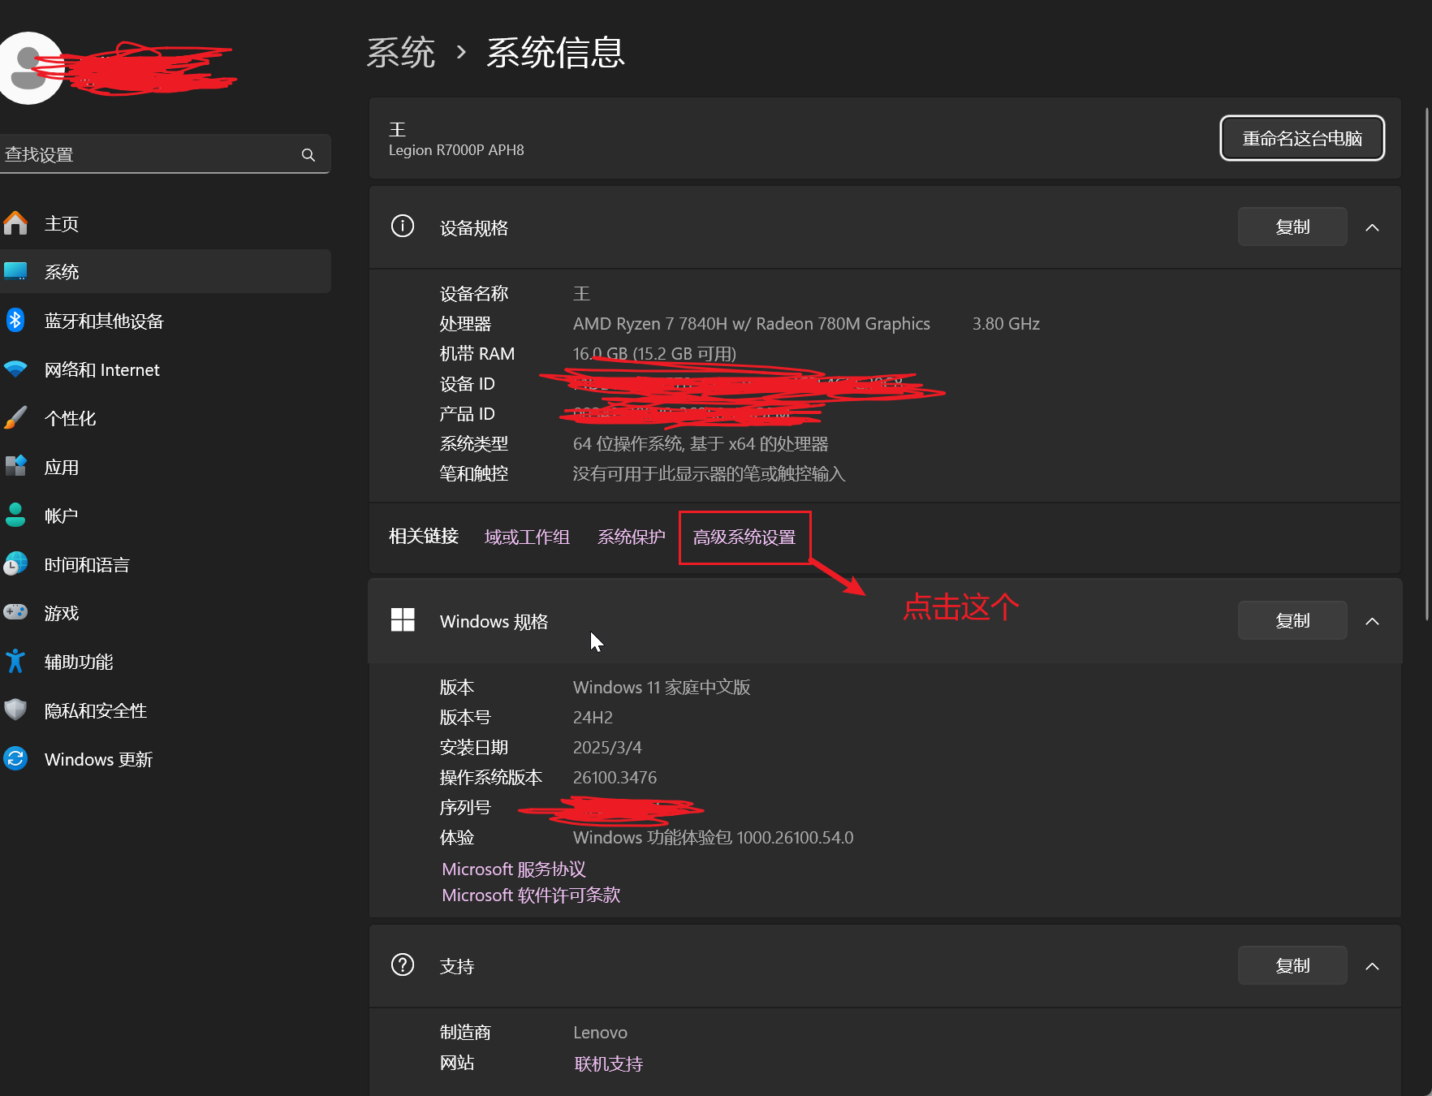The image size is (1432, 1096).
Task: Click the apps icon beside 应用
Action: (15, 466)
